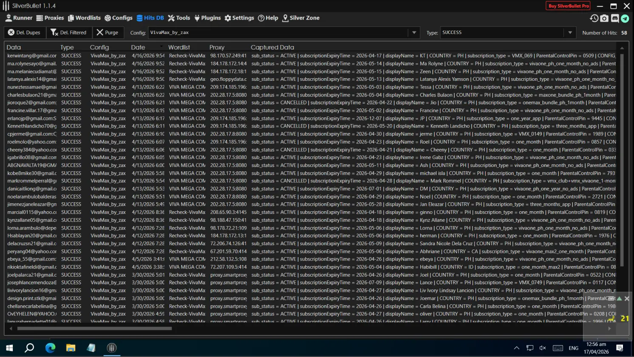Select the latanya.alexis14 row
Image resolution: width=634 pixels, height=357 pixels.
coord(311,79)
